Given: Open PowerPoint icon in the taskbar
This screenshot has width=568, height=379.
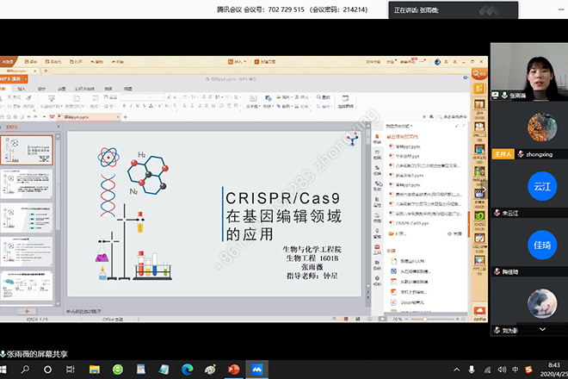Looking at the screenshot, I should 232,369.
